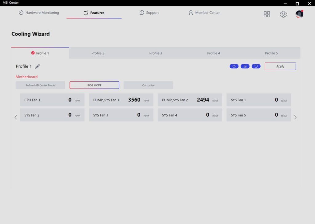
Task: Click the blue reset profile icon
Action: (256, 66)
